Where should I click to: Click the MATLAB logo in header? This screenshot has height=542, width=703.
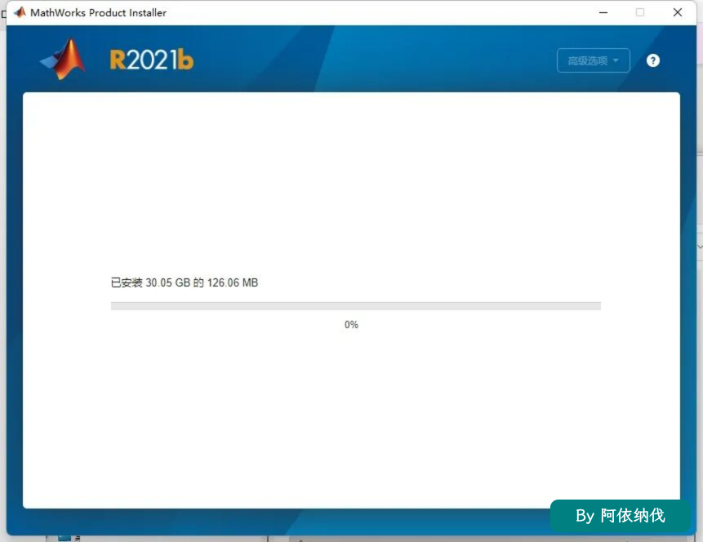click(63, 59)
